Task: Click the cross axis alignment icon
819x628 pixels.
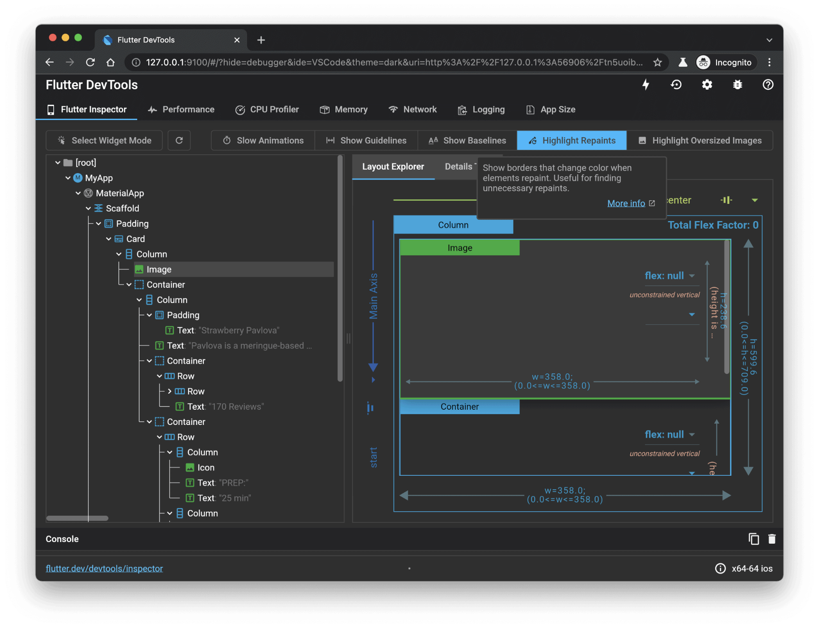Action: (x=726, y=200)
